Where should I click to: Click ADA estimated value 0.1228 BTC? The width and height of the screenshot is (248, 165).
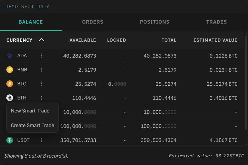[x=224, y=56]
